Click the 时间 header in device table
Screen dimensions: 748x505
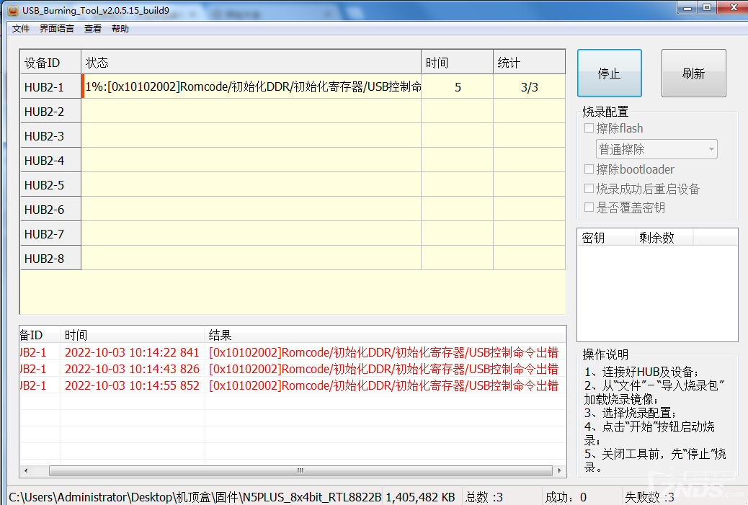[457, 63]
